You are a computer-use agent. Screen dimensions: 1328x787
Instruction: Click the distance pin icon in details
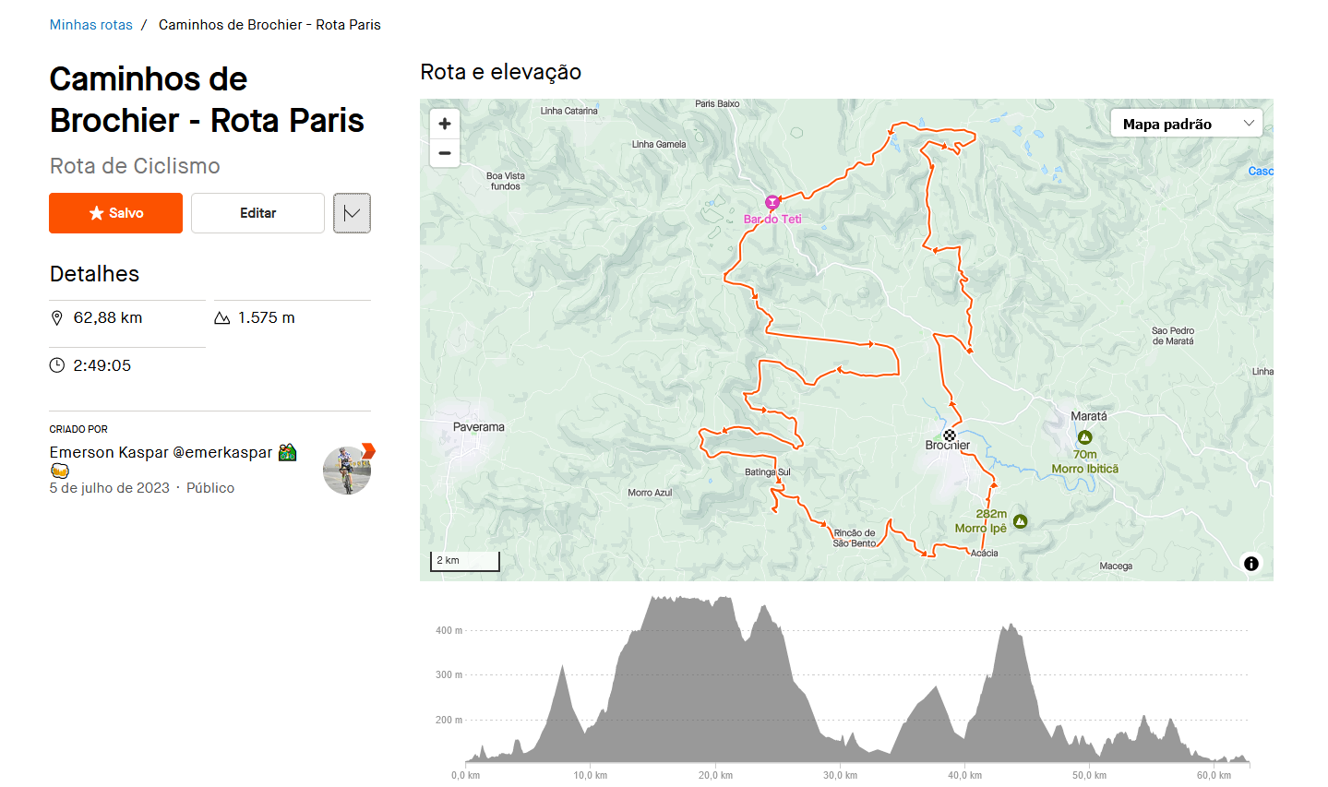57,318
